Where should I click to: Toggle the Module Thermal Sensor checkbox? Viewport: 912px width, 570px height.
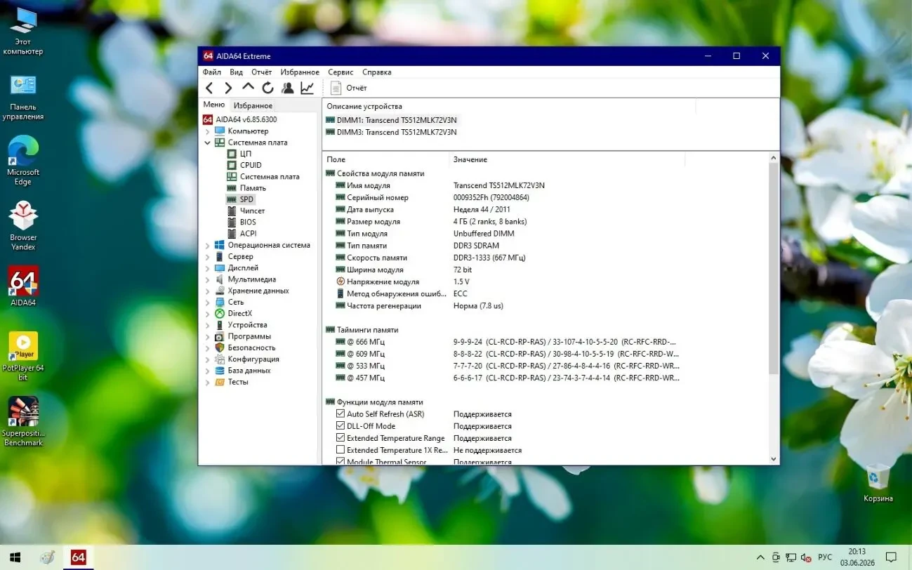click(x=341, y=461)
